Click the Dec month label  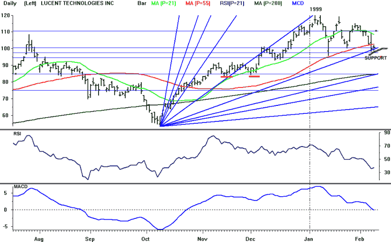coord(250,239)
